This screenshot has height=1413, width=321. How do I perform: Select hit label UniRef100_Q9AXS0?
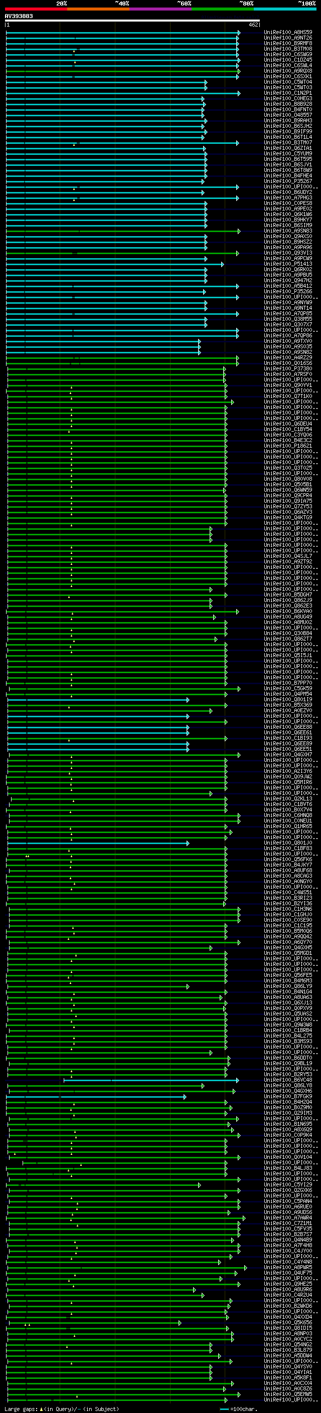pos(288,237)
